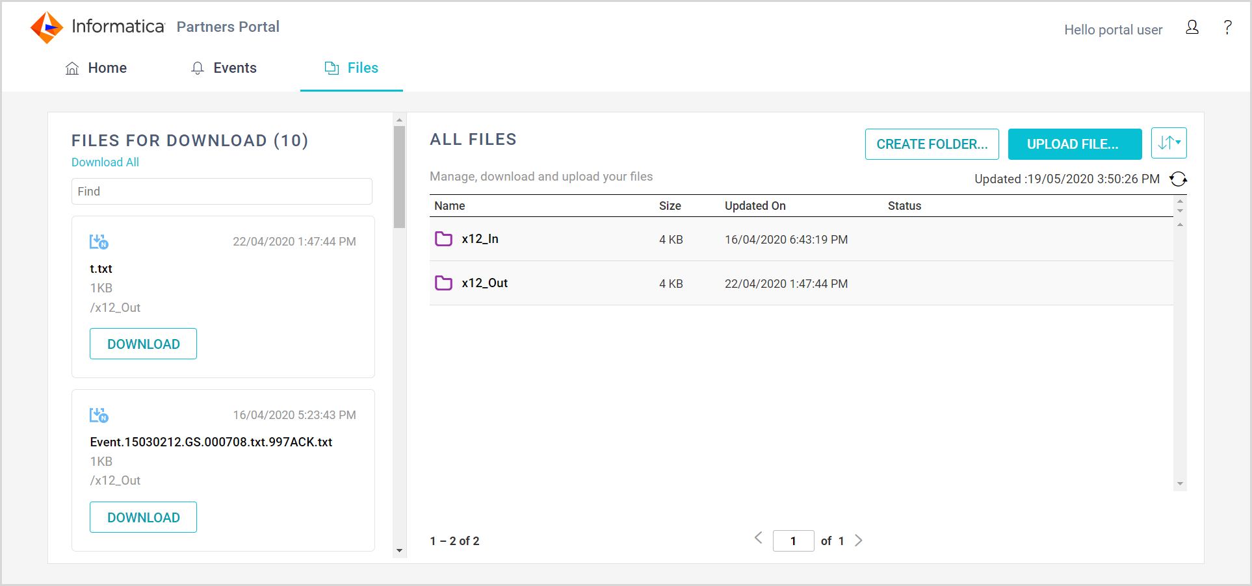Click the Create Folder button
Image resolution: width=1252 pixels, height=586 pixels.
pyautogui.click(x=932, y=144)
